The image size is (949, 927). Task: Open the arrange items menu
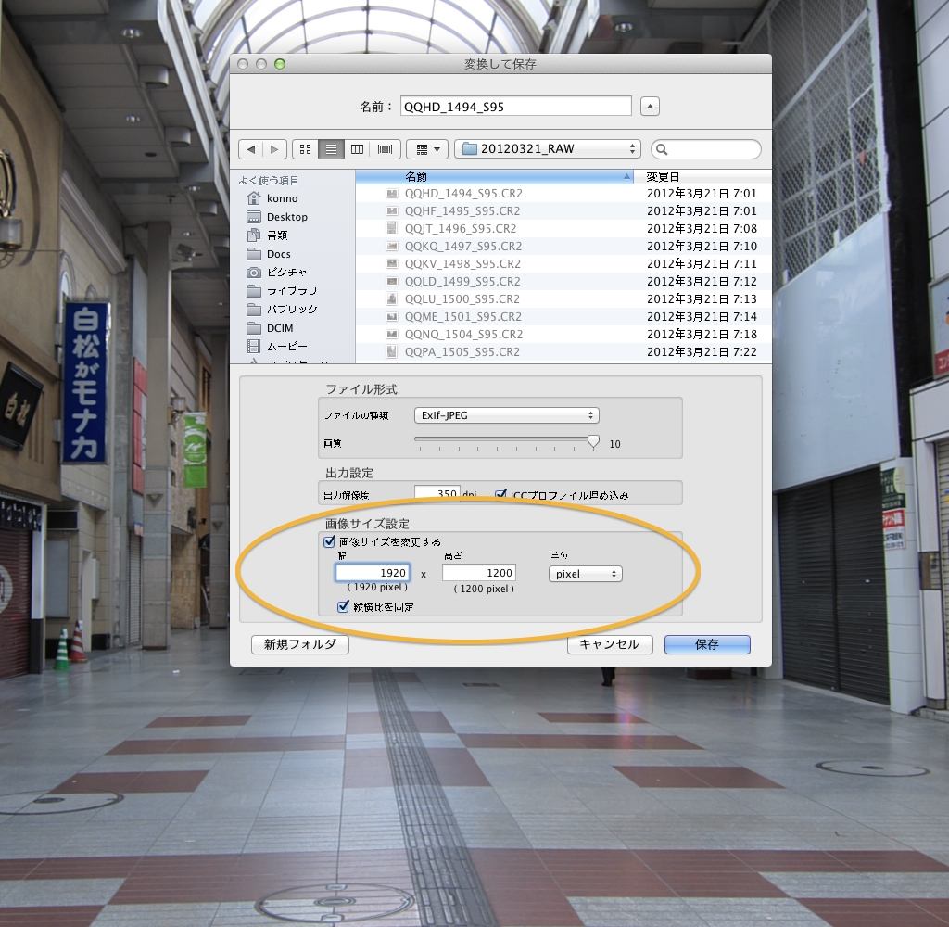(x=427, y=149)
